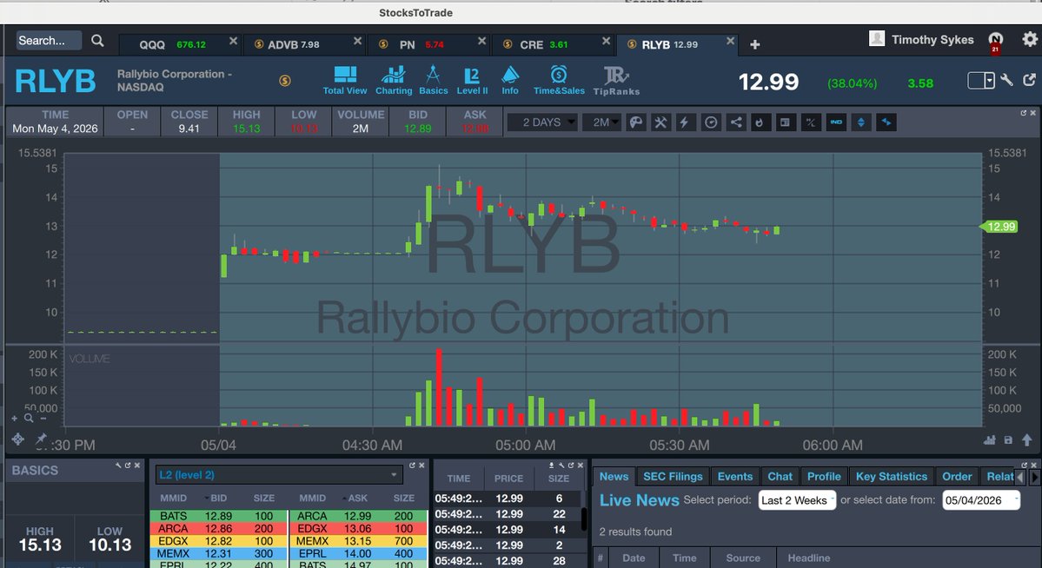The height and width of the screenshot is (568, 1042).
Task: Open TipRanks for RLYB
Action: (616, 81)
